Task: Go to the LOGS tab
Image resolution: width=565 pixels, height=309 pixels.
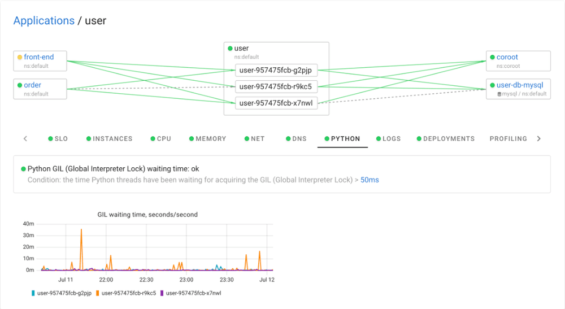Action: coord(391,138)
